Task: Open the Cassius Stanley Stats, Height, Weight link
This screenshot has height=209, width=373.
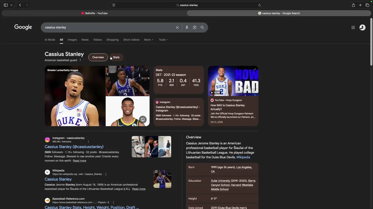Action: 92,207
